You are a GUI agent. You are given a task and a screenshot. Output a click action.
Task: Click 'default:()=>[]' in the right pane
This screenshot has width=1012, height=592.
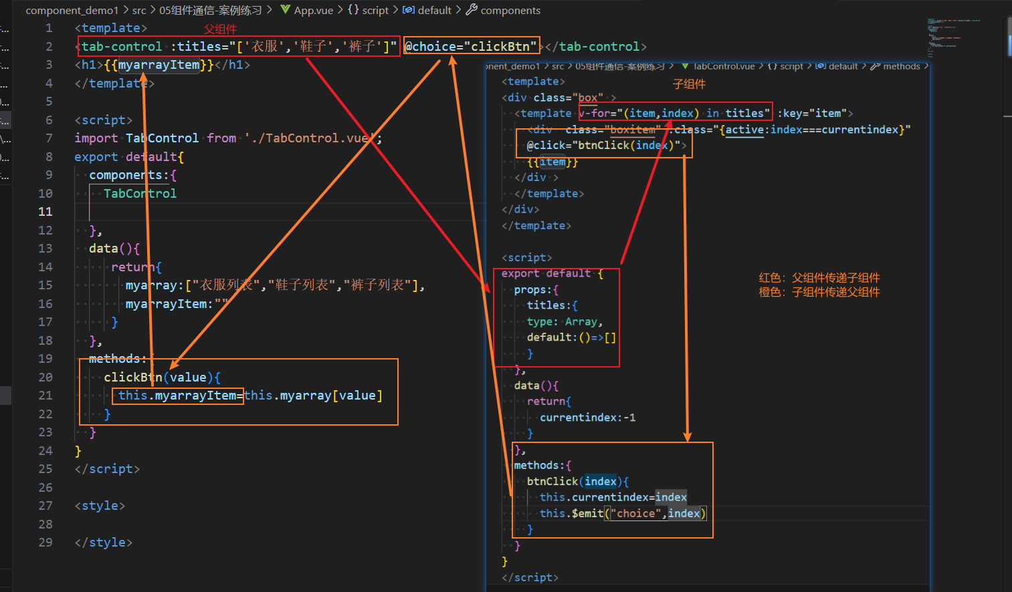571,337
